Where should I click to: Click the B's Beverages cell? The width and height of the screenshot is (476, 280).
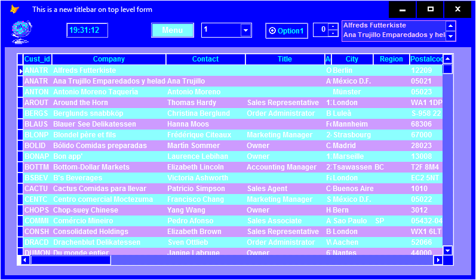109,178
